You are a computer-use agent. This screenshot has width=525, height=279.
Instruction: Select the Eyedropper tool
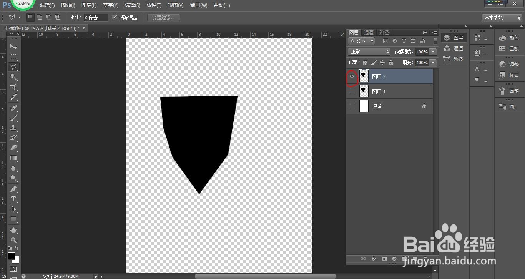(13, 97)
